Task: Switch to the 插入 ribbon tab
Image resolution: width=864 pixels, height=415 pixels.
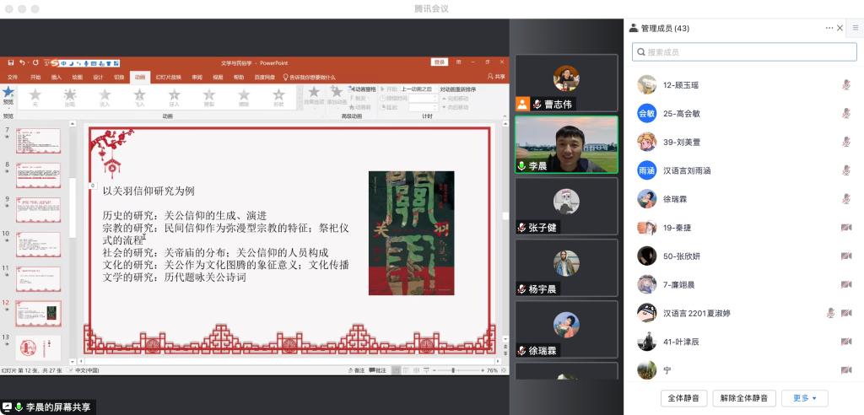Action: (x=57, y=77)
